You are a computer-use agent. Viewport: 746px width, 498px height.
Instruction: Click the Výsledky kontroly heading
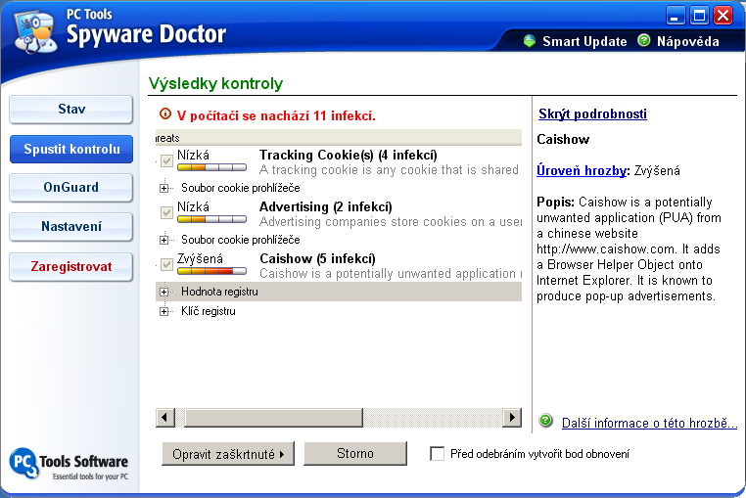click(215, 83)
